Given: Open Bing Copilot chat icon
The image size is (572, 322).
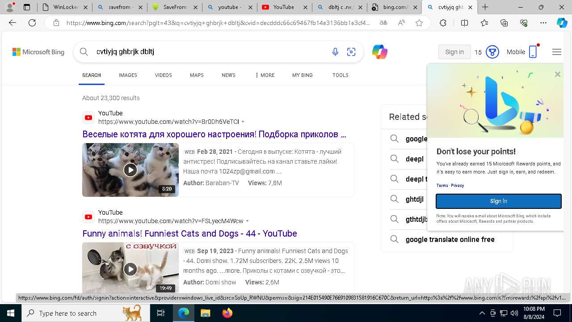Looking at the screenshot, I should 380,52.
